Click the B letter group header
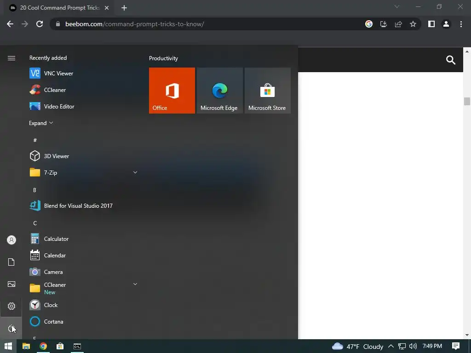The width and height of the screenshot is (471, 353). [x=34, y=190]
